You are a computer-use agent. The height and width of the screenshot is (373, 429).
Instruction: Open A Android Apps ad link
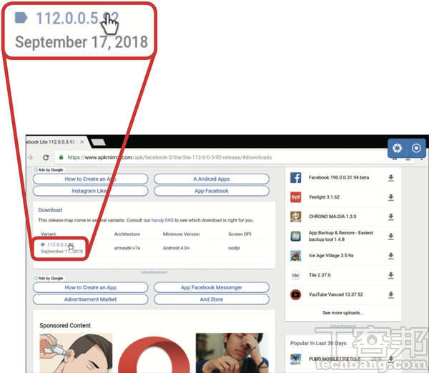212,179
